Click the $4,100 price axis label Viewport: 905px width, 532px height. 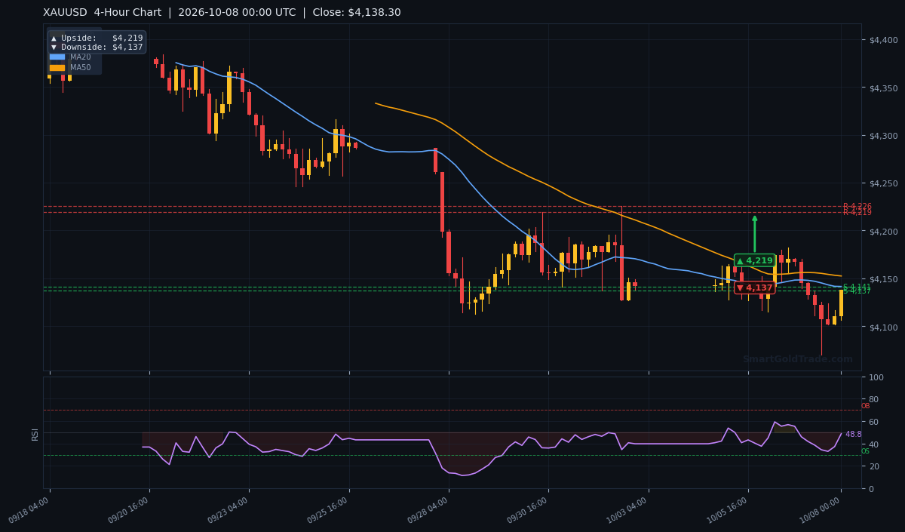[x=884, y=328]
